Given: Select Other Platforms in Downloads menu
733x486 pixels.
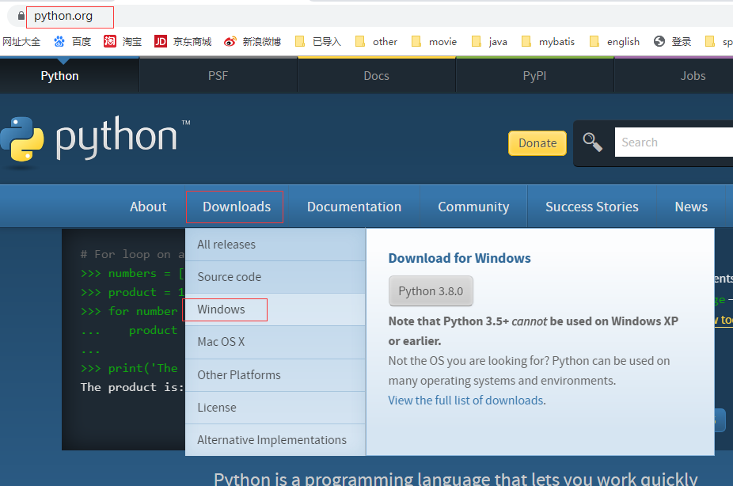Looking at the screenshot, I should [x=275, y=374].
